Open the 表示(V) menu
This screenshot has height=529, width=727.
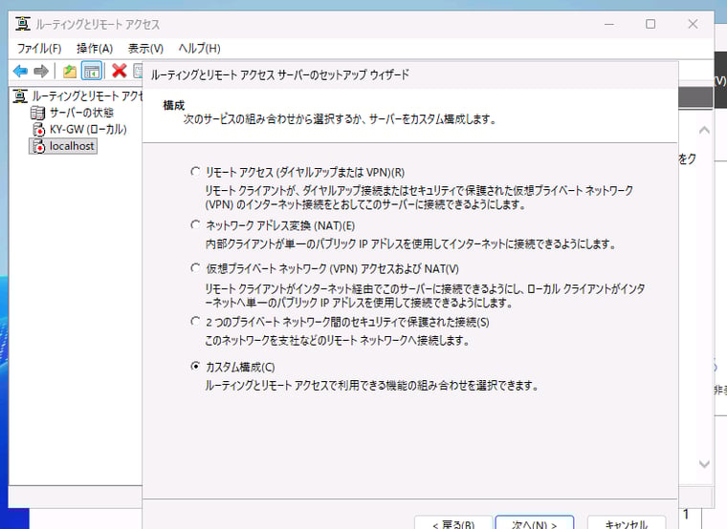point(145,48)
